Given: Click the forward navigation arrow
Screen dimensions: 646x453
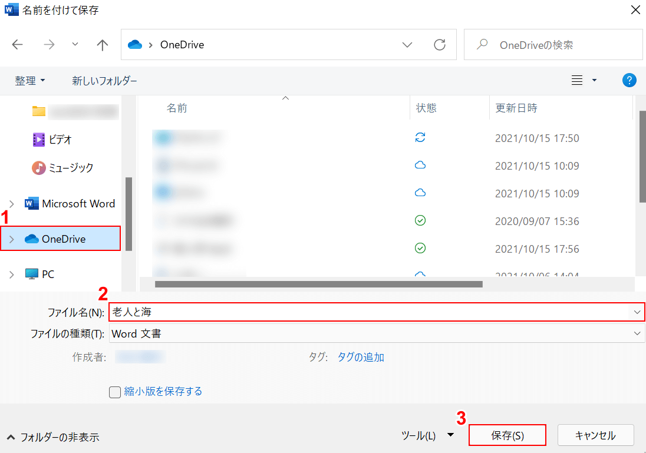Looking at the screenshot, I should tap(49, 45).
